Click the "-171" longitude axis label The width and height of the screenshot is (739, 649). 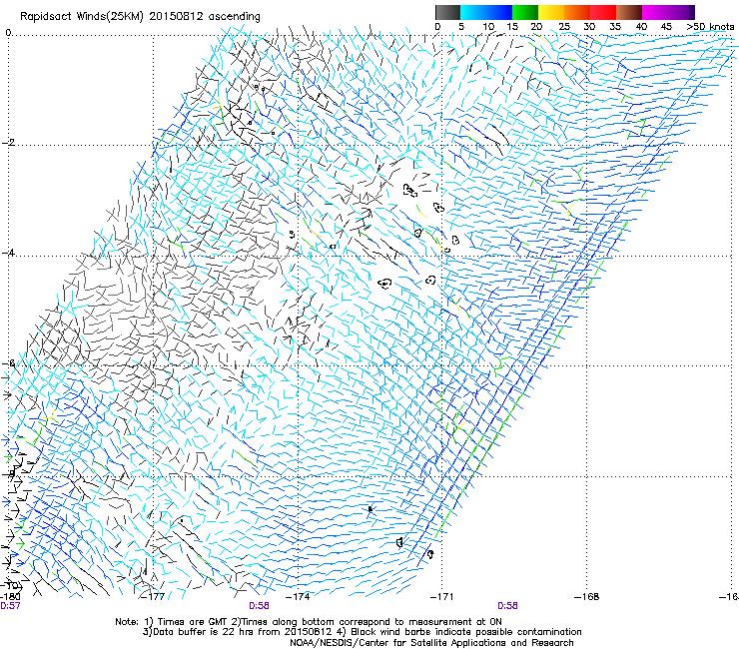coord(441,597)
